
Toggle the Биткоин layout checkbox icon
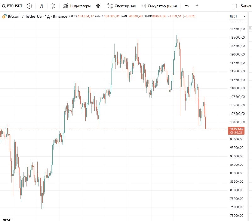[x=234, y=6]
